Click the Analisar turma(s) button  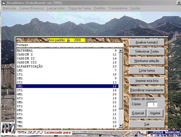coord(147,42)
